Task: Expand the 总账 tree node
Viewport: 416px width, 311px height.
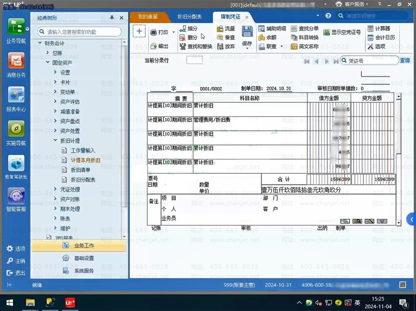Action: click(x=47, y=53)
